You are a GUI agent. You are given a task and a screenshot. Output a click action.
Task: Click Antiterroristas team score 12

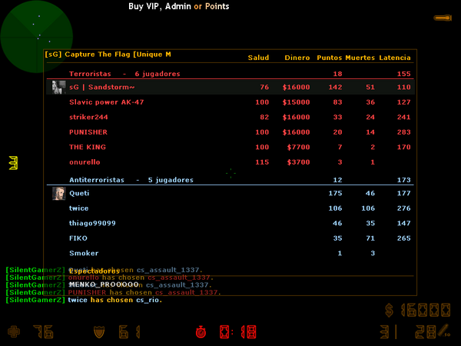[337, 180]
